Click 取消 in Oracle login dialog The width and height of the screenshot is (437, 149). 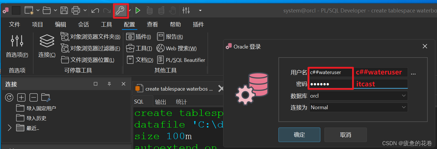click(346, 135)
